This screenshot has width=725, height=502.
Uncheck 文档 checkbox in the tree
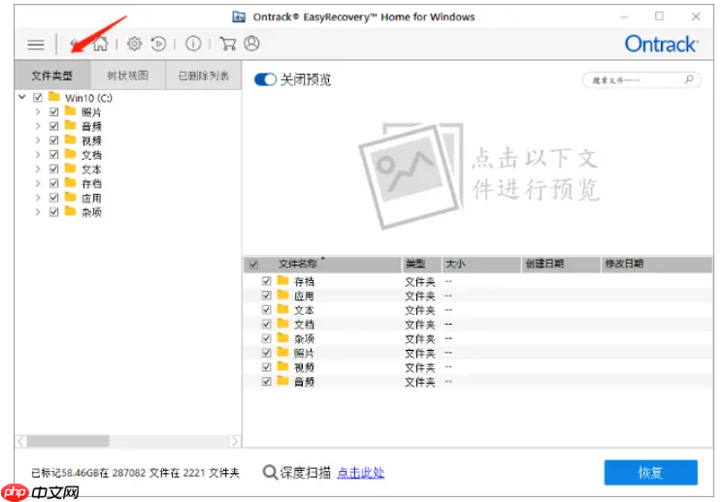pyautogui.click(x=54, y=155)
